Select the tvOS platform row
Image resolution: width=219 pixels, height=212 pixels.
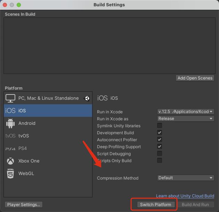pos(48,136)
